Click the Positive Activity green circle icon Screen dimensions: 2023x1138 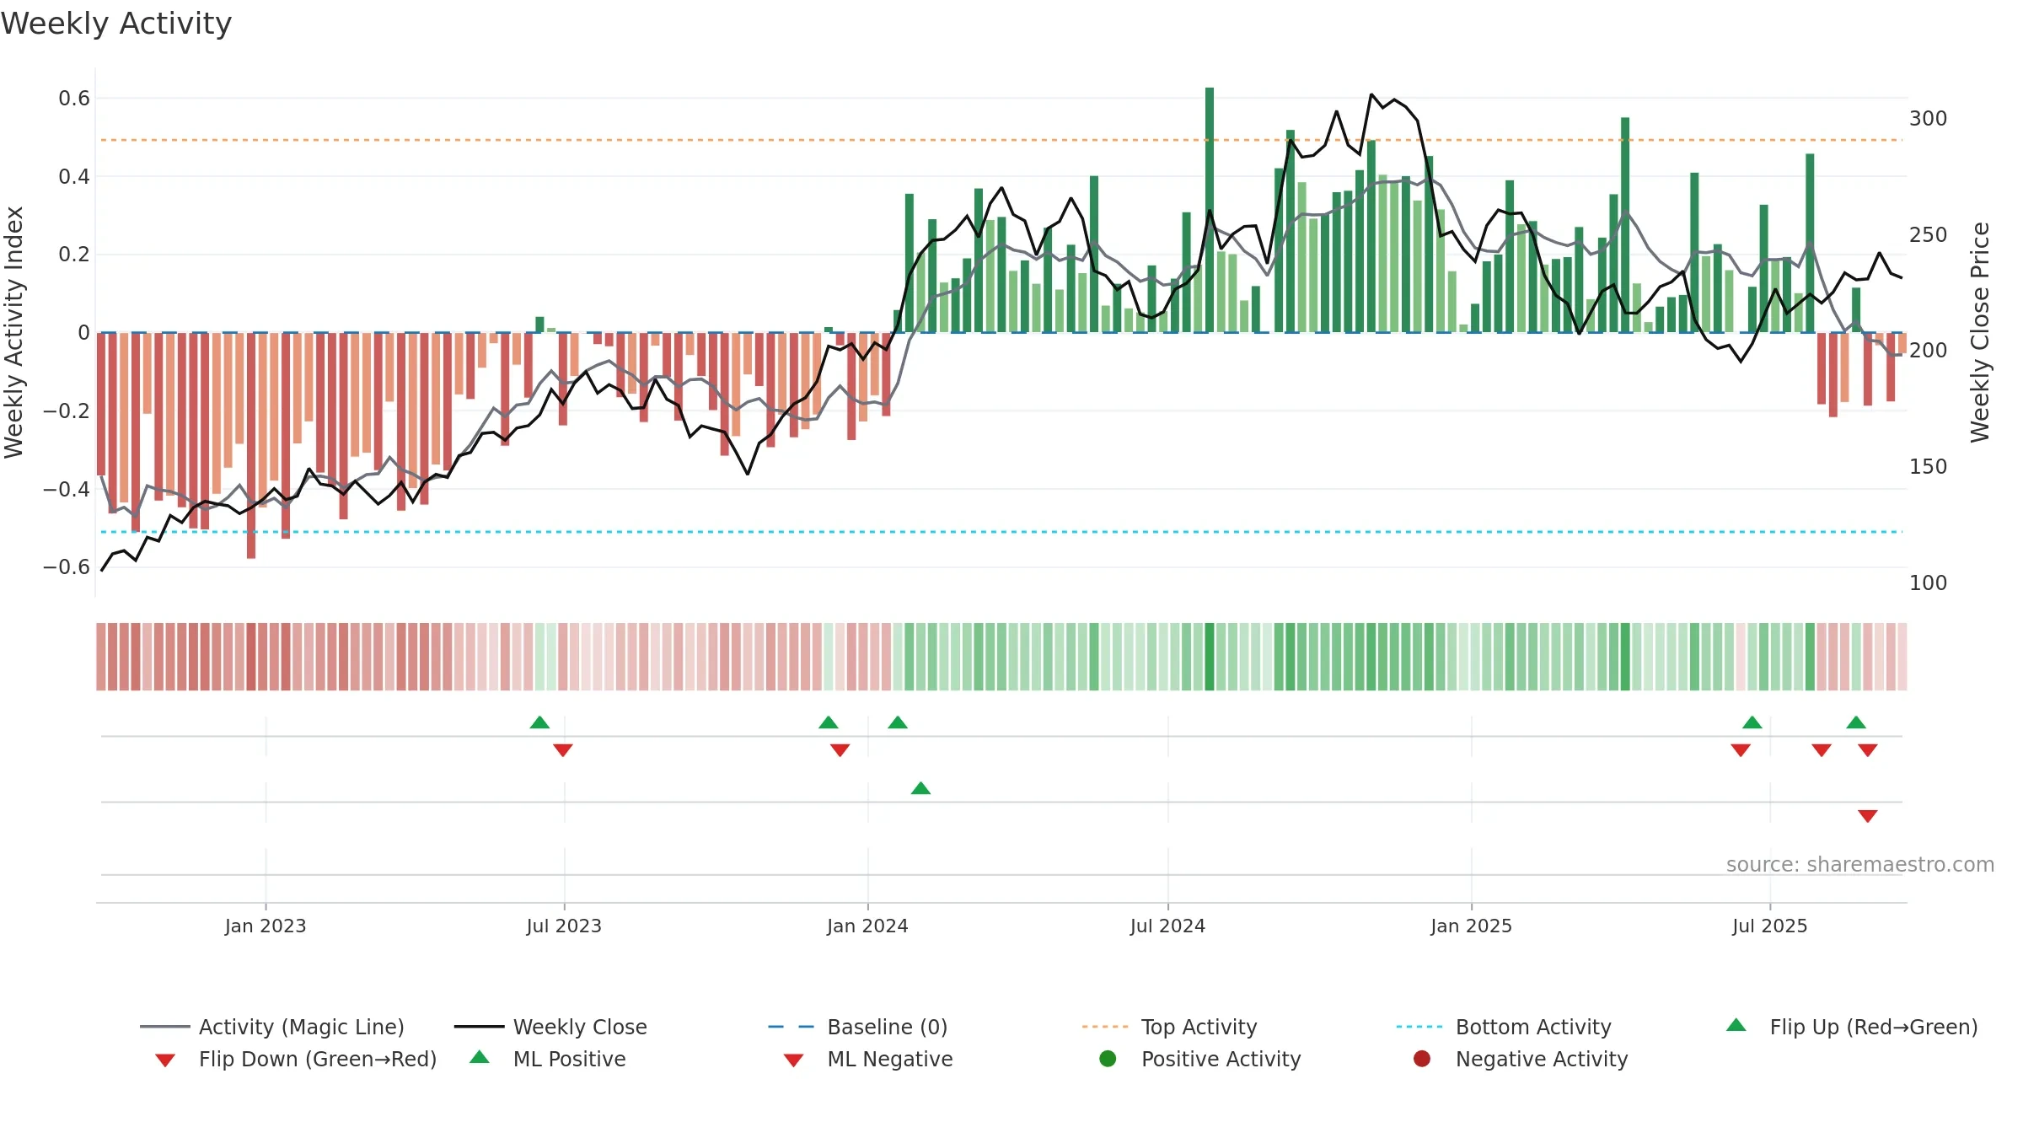coord(1108,1059)
